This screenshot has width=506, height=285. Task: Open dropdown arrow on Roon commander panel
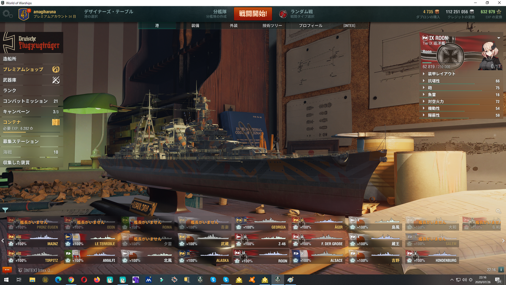pyautogui.click(x=499, y=38)
